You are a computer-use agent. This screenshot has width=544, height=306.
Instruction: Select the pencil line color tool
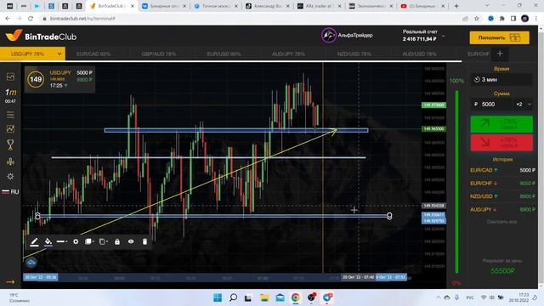click(x=34, y=241)
